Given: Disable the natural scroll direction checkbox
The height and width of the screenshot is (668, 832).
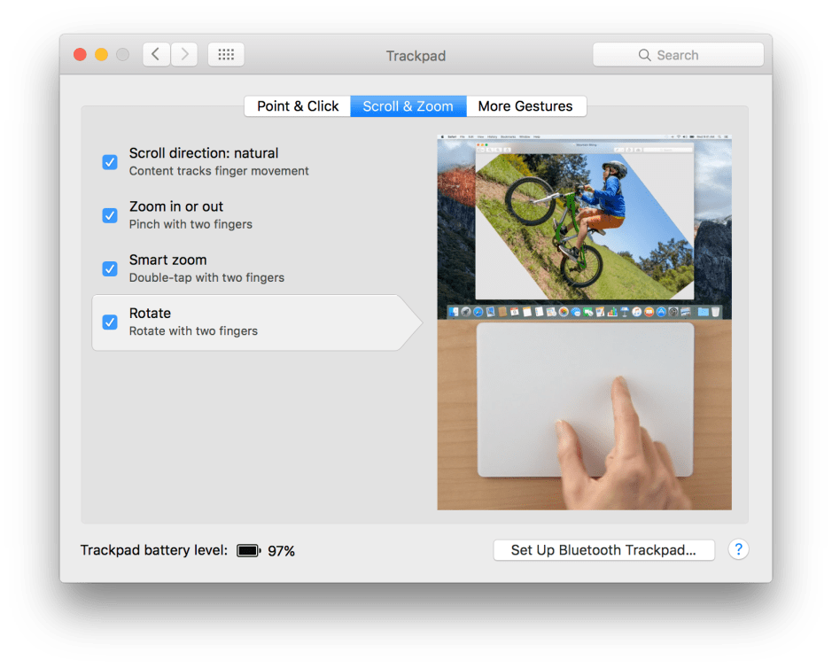Looking at the screenshot, I should (110, 162).
